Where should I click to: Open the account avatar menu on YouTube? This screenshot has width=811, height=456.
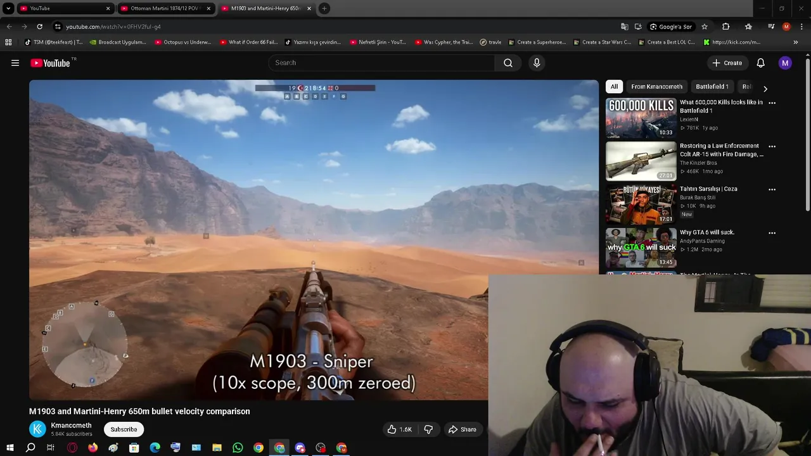(x=785, y=63)
